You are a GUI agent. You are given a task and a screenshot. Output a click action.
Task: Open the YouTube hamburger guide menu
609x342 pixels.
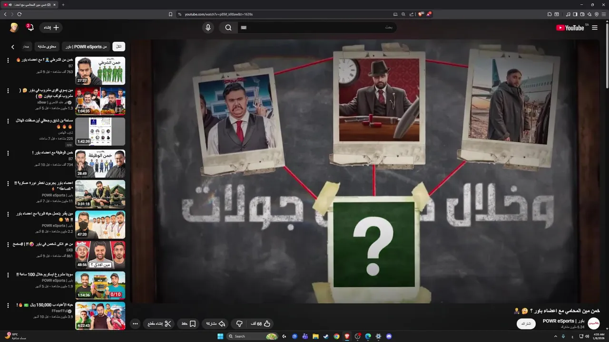pyautogui.click(x=594, y=28)
